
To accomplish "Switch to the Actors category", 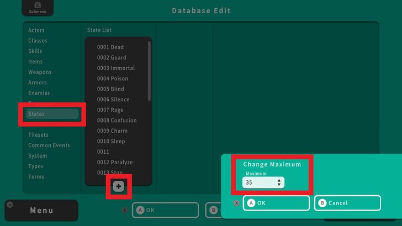I will tap(36, 30).
